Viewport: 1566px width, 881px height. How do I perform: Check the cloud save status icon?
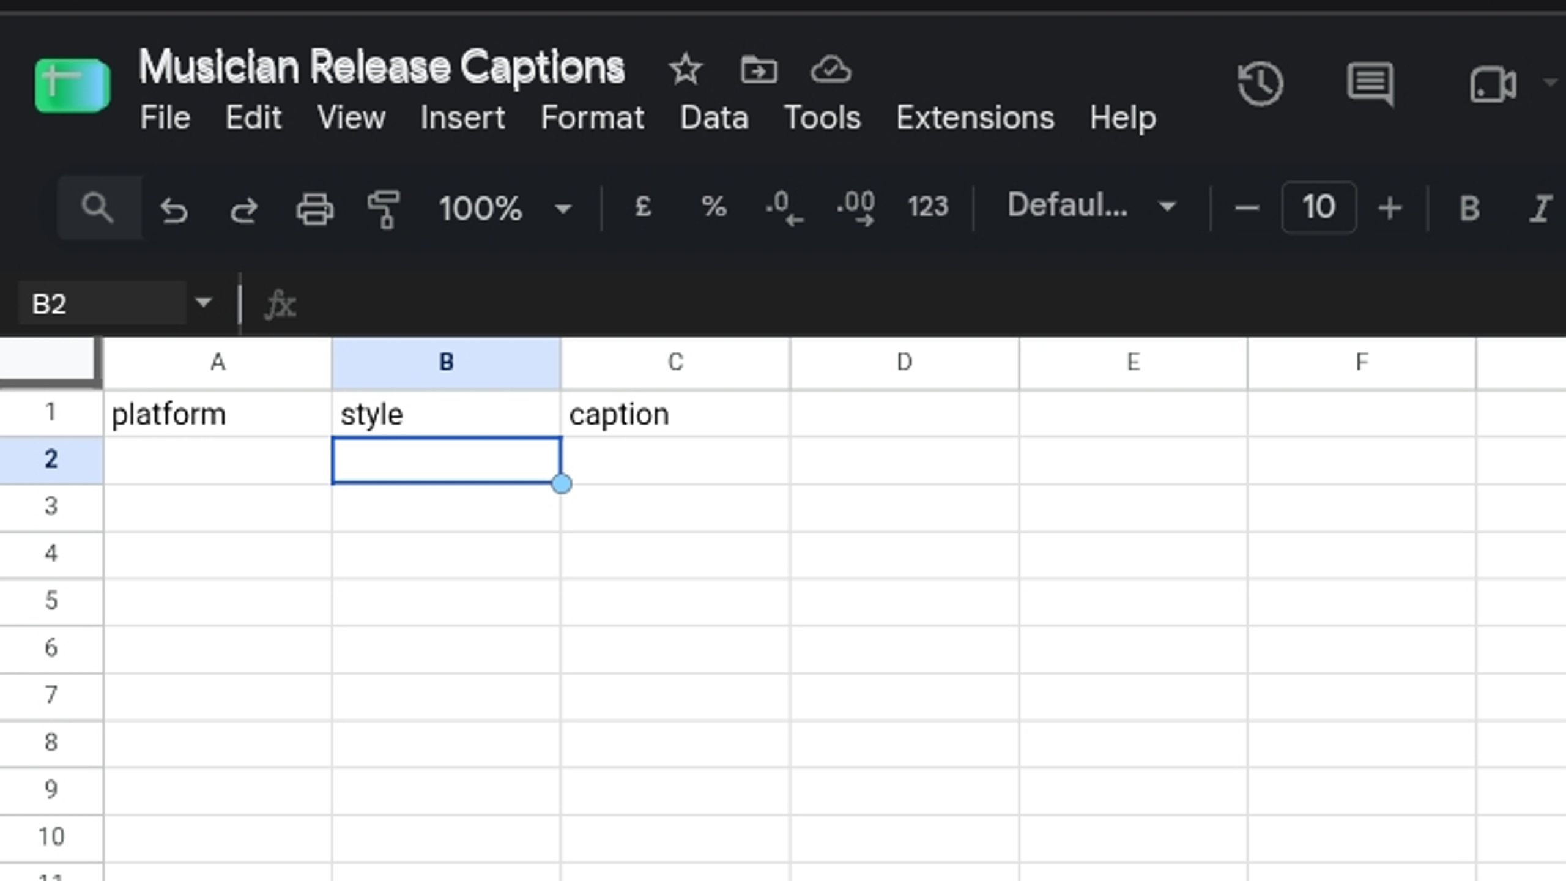click(x=831, y=69)
